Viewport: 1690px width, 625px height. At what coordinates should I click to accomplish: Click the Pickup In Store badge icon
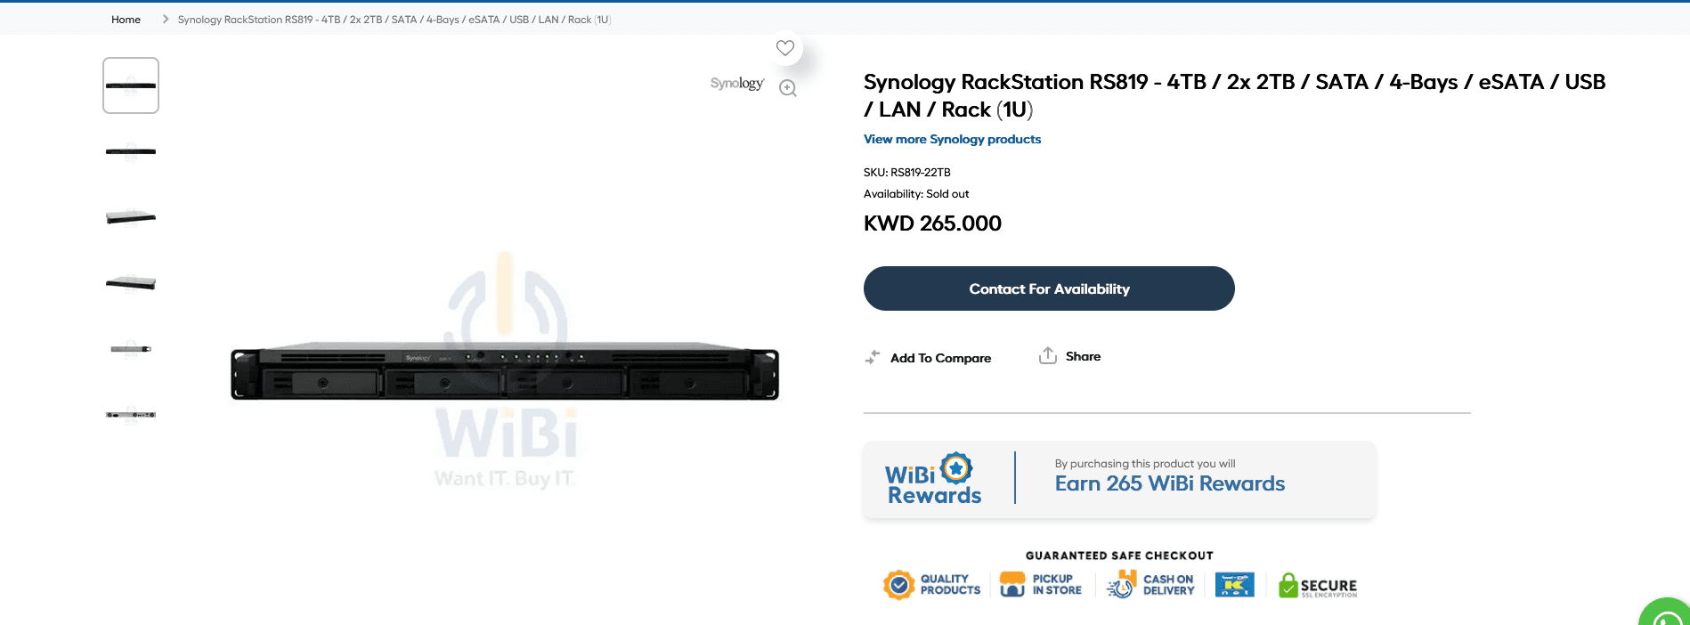pyautogui.click(x=1012, y=585)
